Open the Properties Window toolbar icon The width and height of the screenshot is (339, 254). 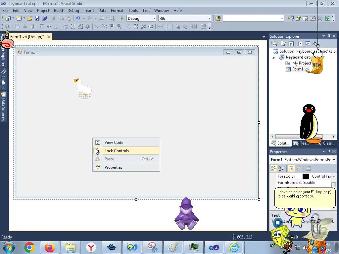tap(298, 19)
